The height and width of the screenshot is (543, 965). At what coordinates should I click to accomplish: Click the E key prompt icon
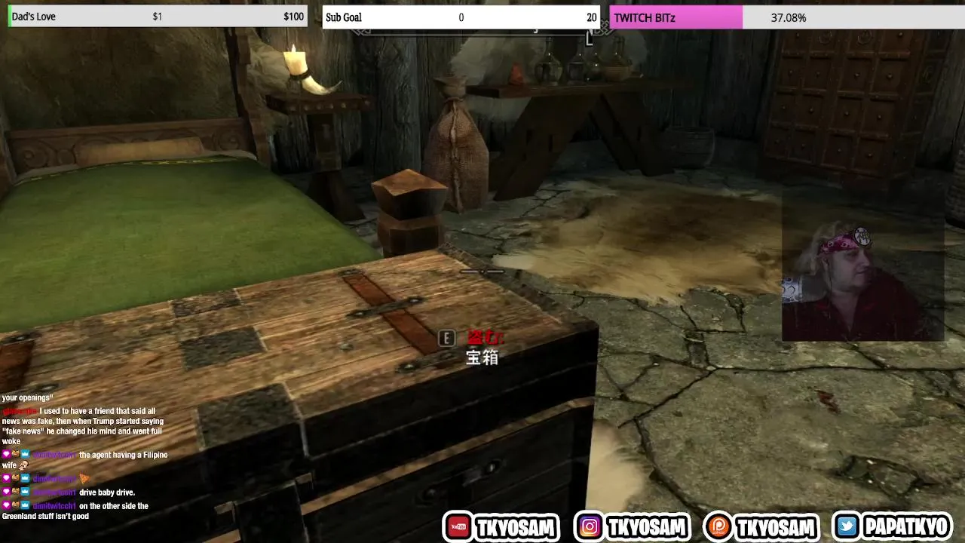click(x=447, y=339)
